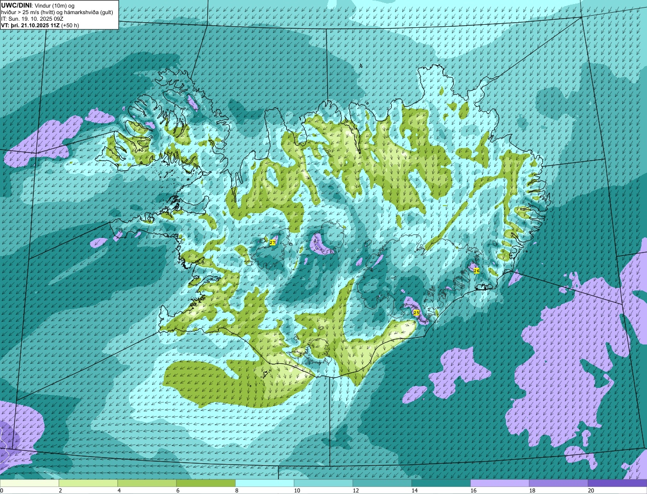
Task: Click the yellow gust marker labeled 27
Action: pos(272,243)
